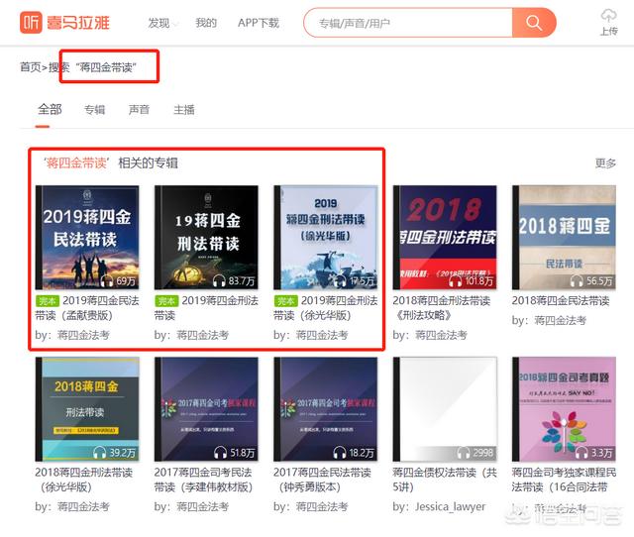The height and width of the screenshot is (537, 634).
Task: Open 蒋四金法考 author under 2018民法带读
Action: (561, 321)
